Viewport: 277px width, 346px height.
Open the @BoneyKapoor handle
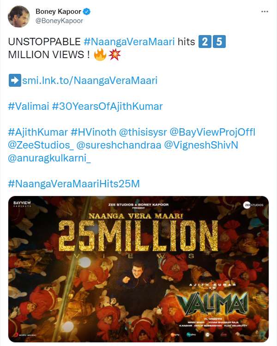click(x=59, y=21)
